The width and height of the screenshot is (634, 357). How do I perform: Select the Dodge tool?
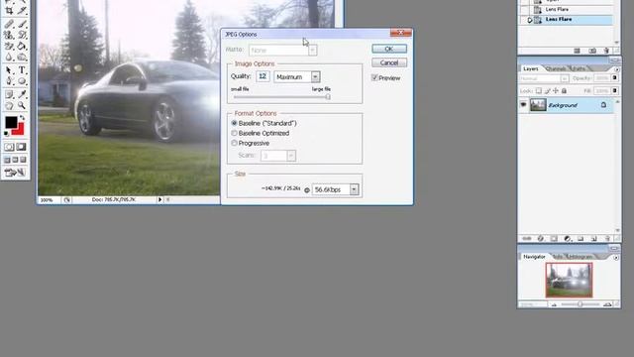[x=22, y=58]
